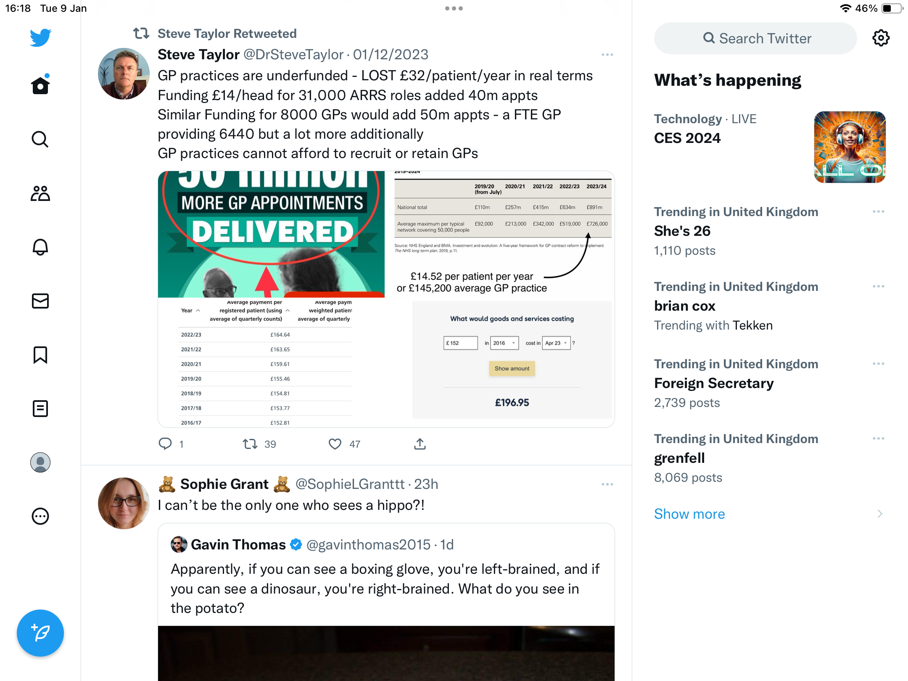Open trends settings gear icon
Image resolution: width=908 pixels, height=681 pixels.
point(881,38)
